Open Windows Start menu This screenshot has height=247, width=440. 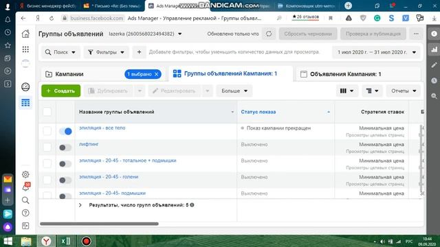pyautogui.click(x=8, y=241)
